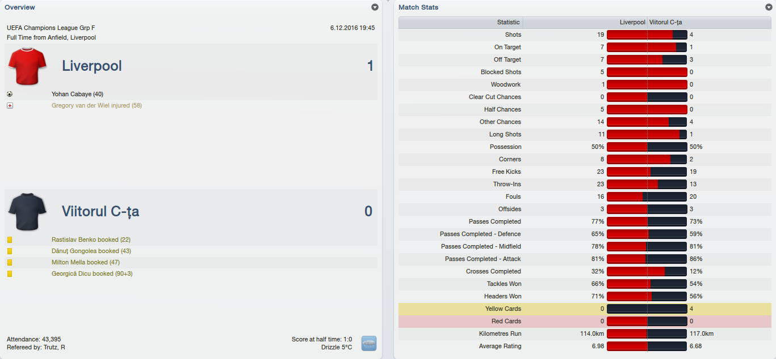776x359 pixels.
Task: Open the Liverpool team name link
Action: (92, 66)
